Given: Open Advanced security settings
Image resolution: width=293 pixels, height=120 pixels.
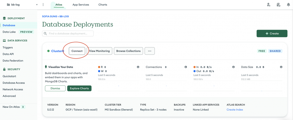Looking at the screenshot, I should 9,96.
